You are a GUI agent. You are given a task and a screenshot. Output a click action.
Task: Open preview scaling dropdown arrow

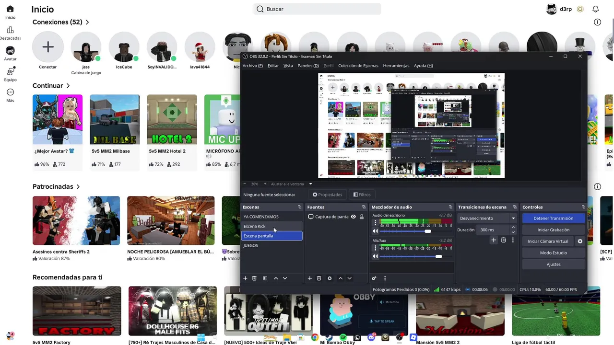tap(310, 184)
